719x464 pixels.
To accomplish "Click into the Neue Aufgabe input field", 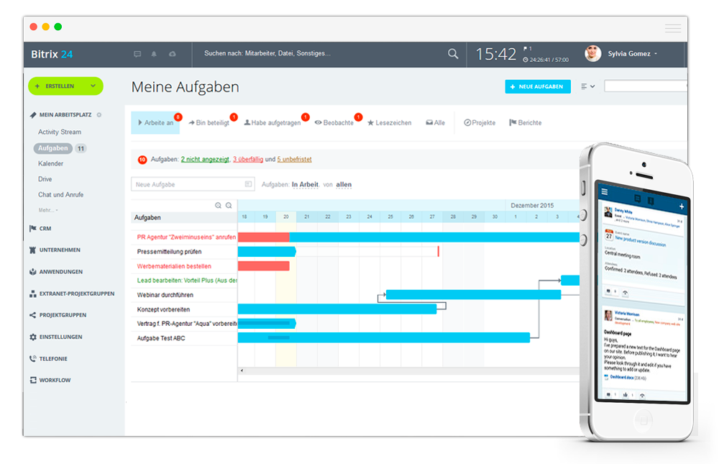I will tap(188, 185).
